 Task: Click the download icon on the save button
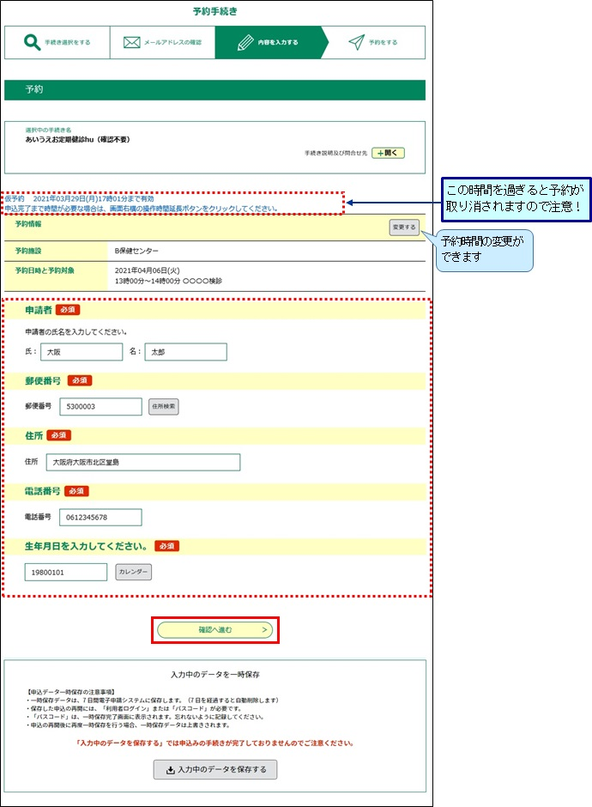[x=170, y=770]
